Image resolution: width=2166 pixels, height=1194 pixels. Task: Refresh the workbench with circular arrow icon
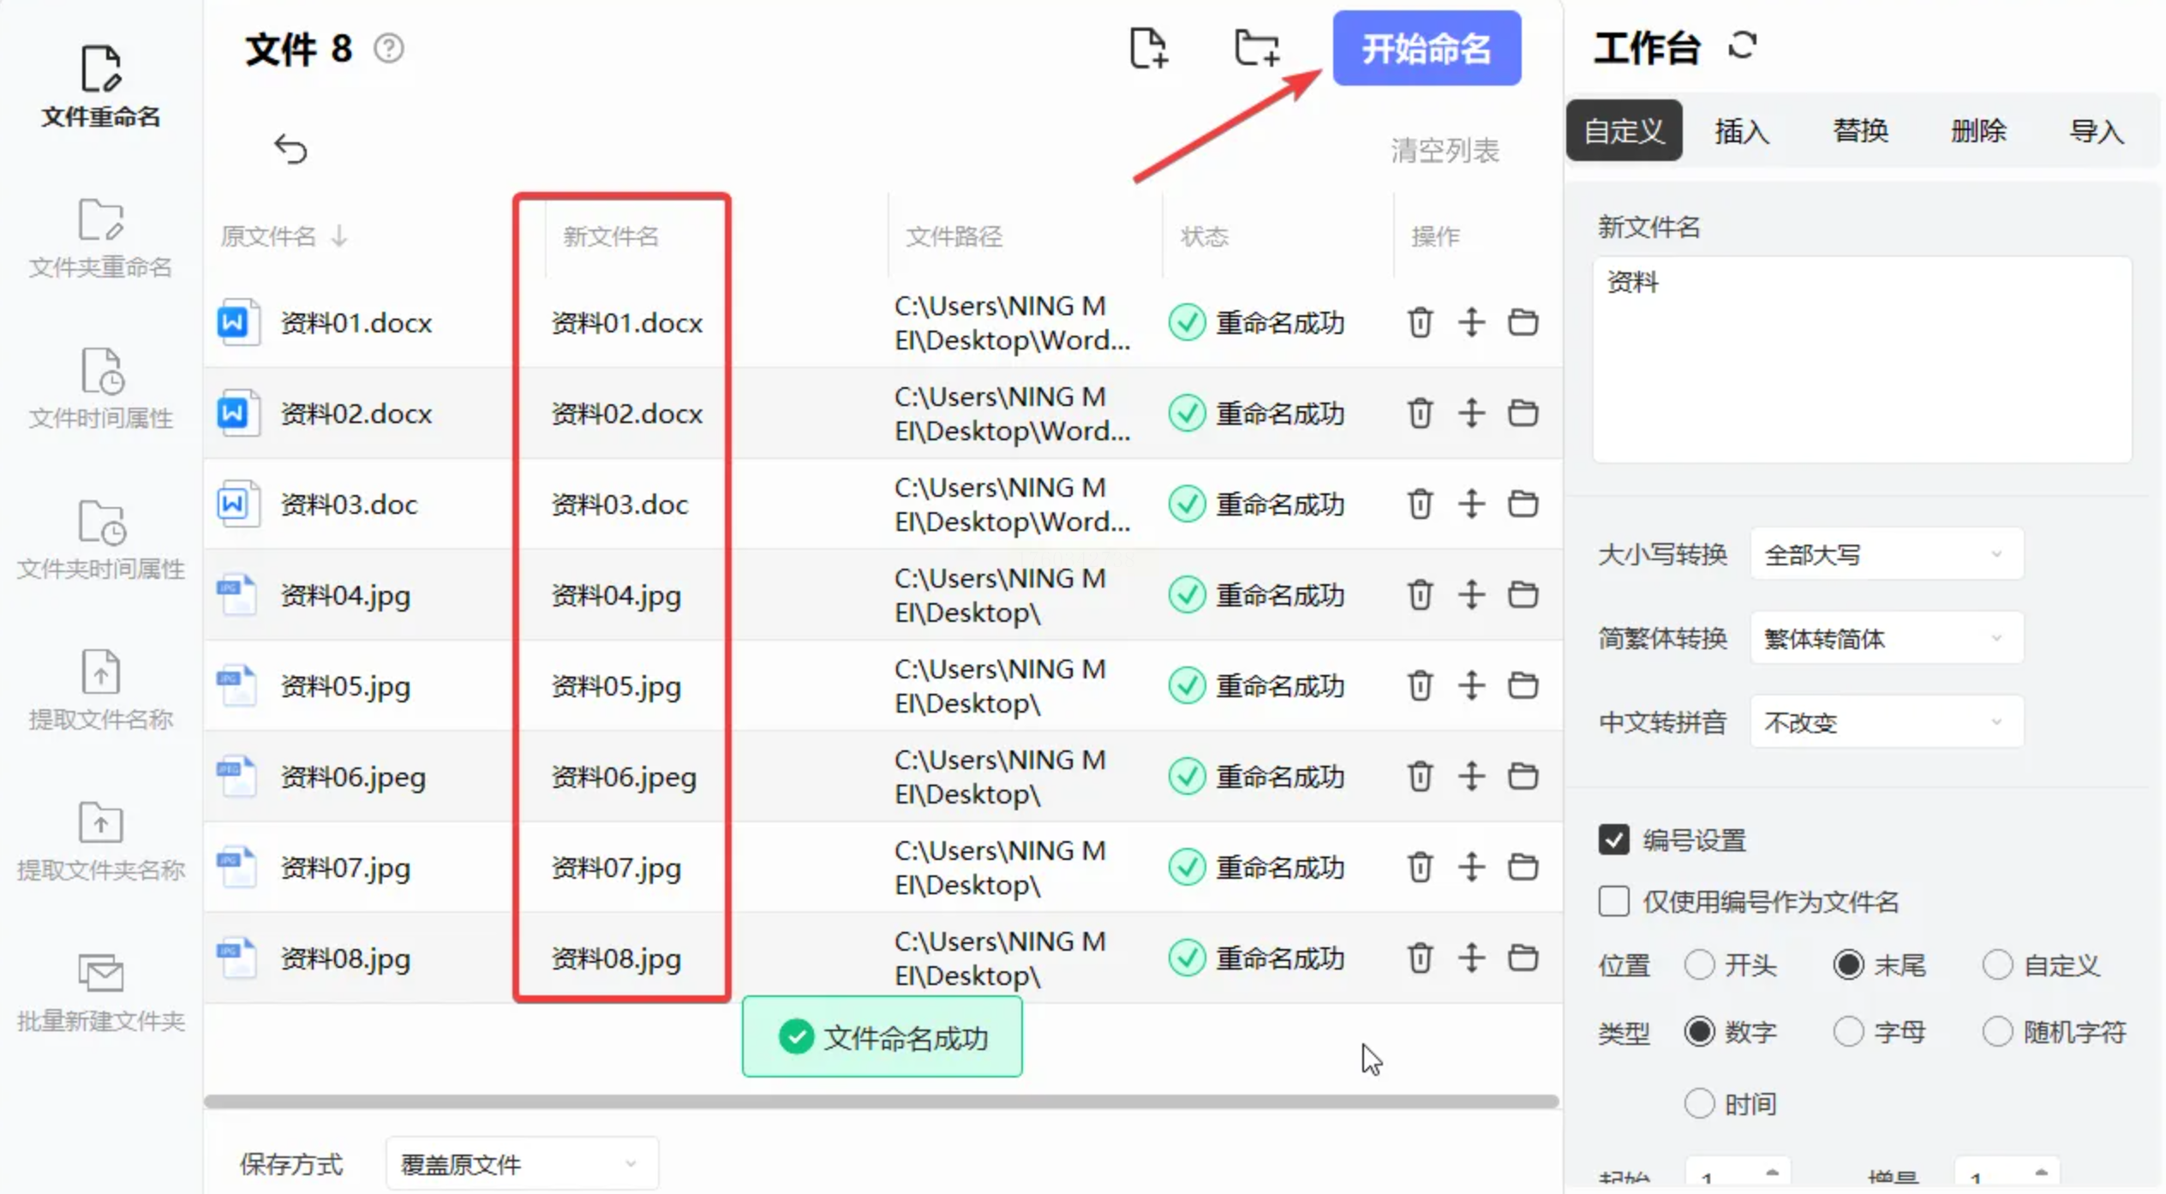[x=1742, y=45]
